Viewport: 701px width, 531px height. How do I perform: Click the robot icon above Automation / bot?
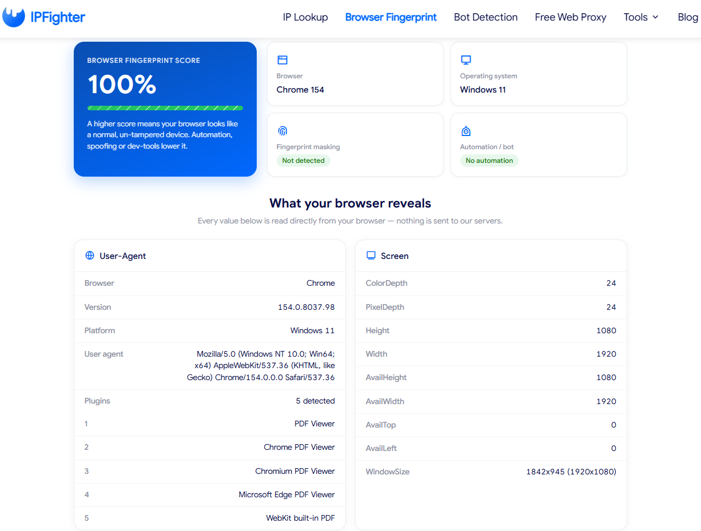[x=466, y=131]
